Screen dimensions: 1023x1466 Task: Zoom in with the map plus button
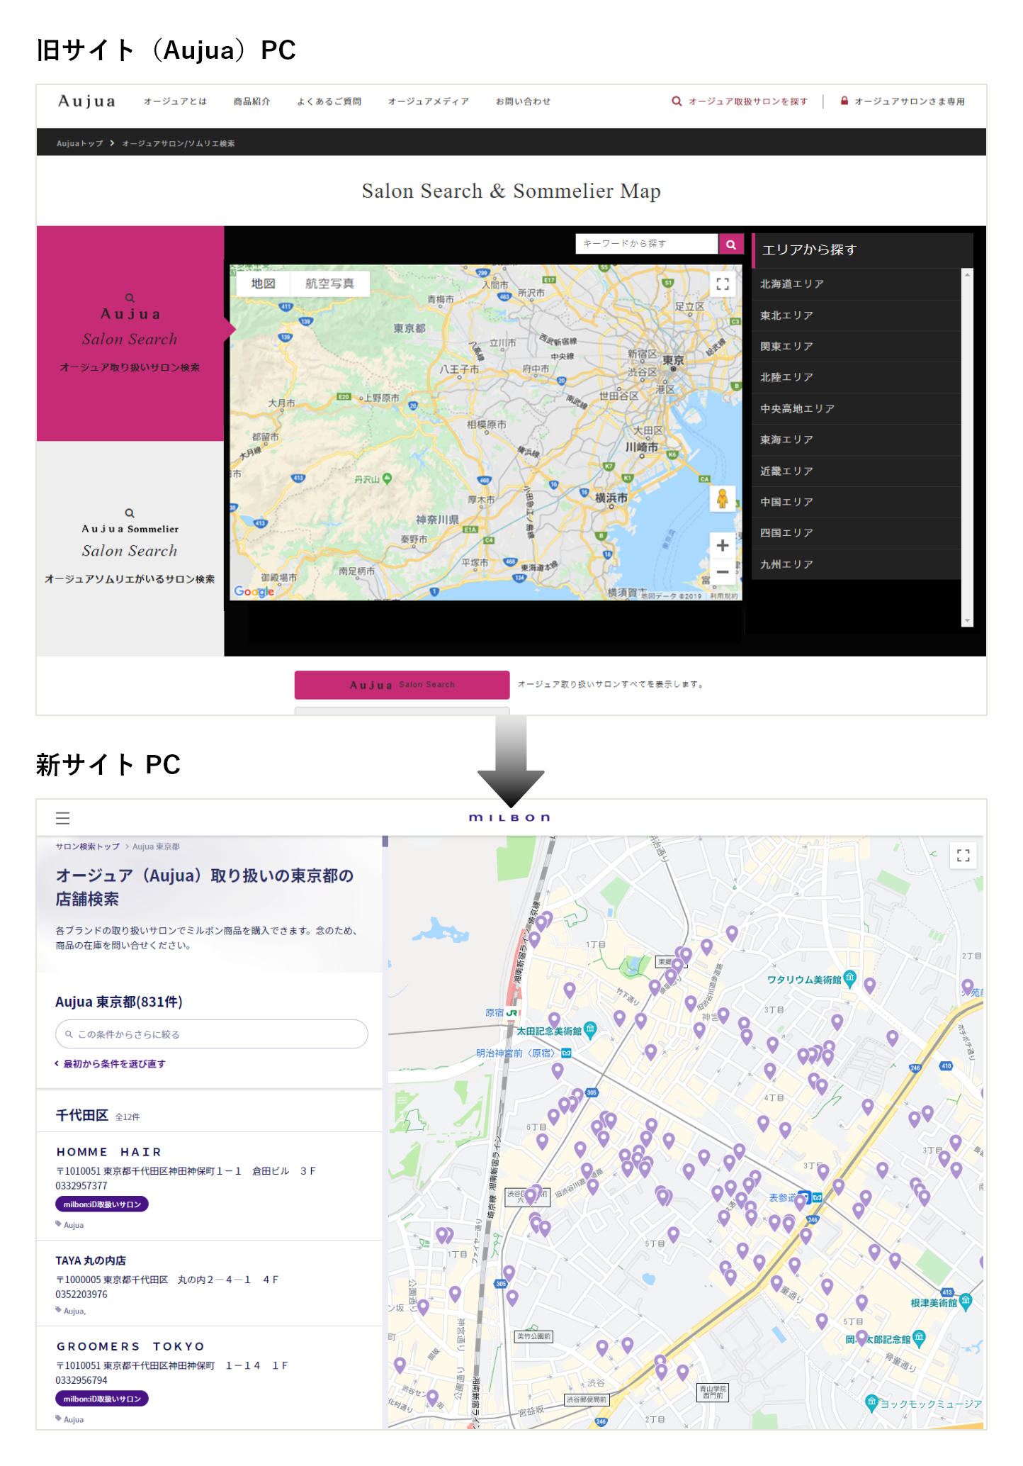click(722, 545)
